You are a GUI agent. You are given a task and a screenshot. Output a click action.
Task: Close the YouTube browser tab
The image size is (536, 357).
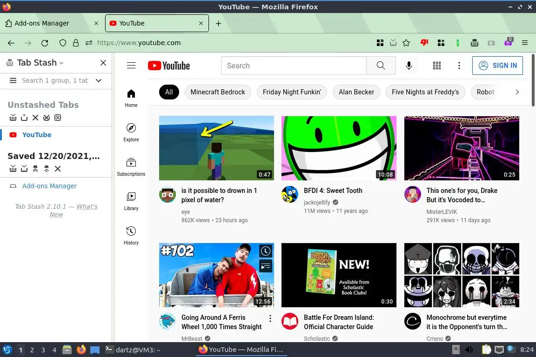pos(201,23)
